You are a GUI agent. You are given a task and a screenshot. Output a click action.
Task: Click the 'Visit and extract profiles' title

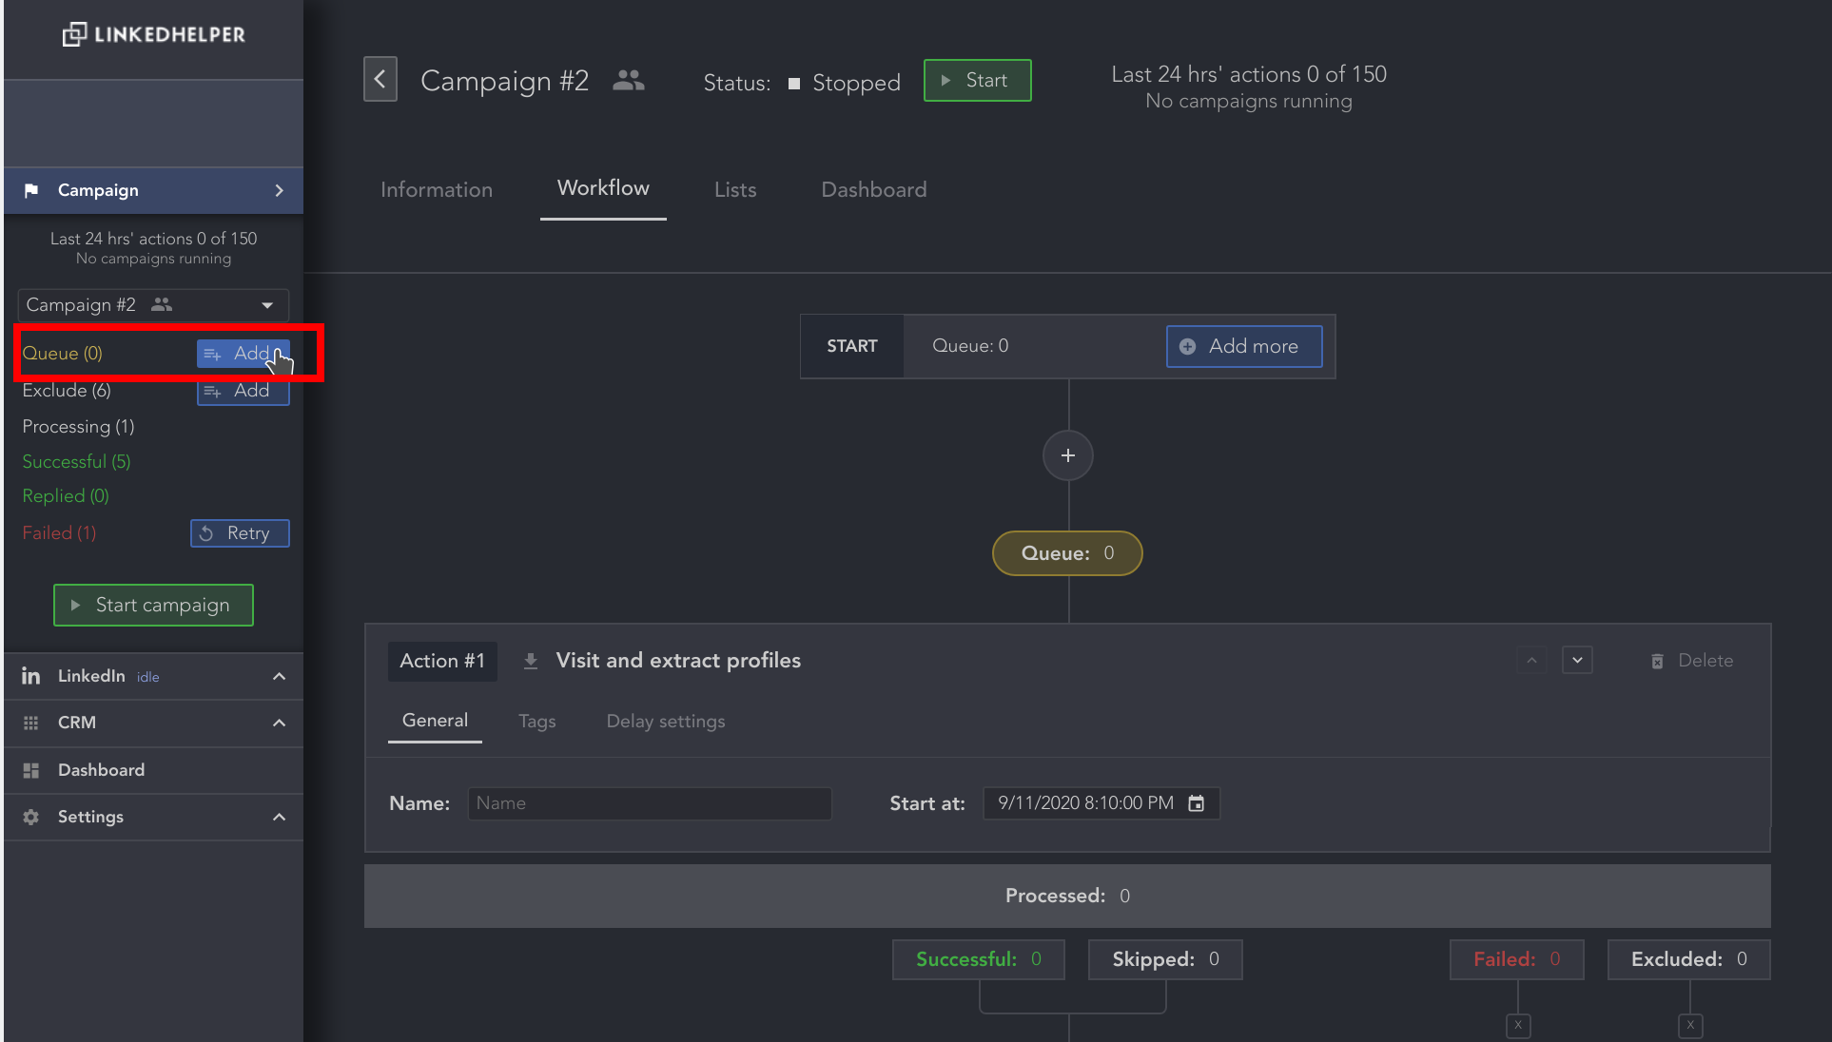click(x=678, y=661)
